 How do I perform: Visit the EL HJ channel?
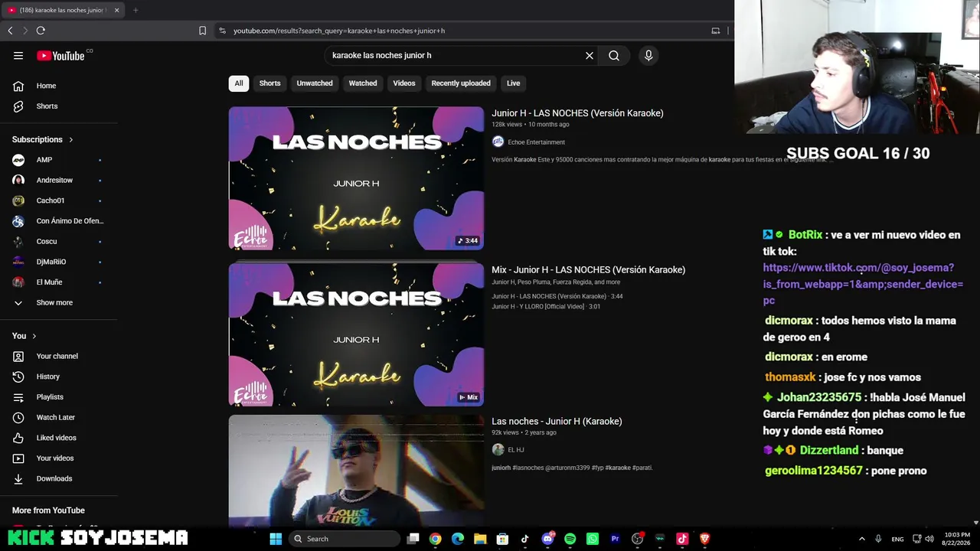click(x=515, y=450)
